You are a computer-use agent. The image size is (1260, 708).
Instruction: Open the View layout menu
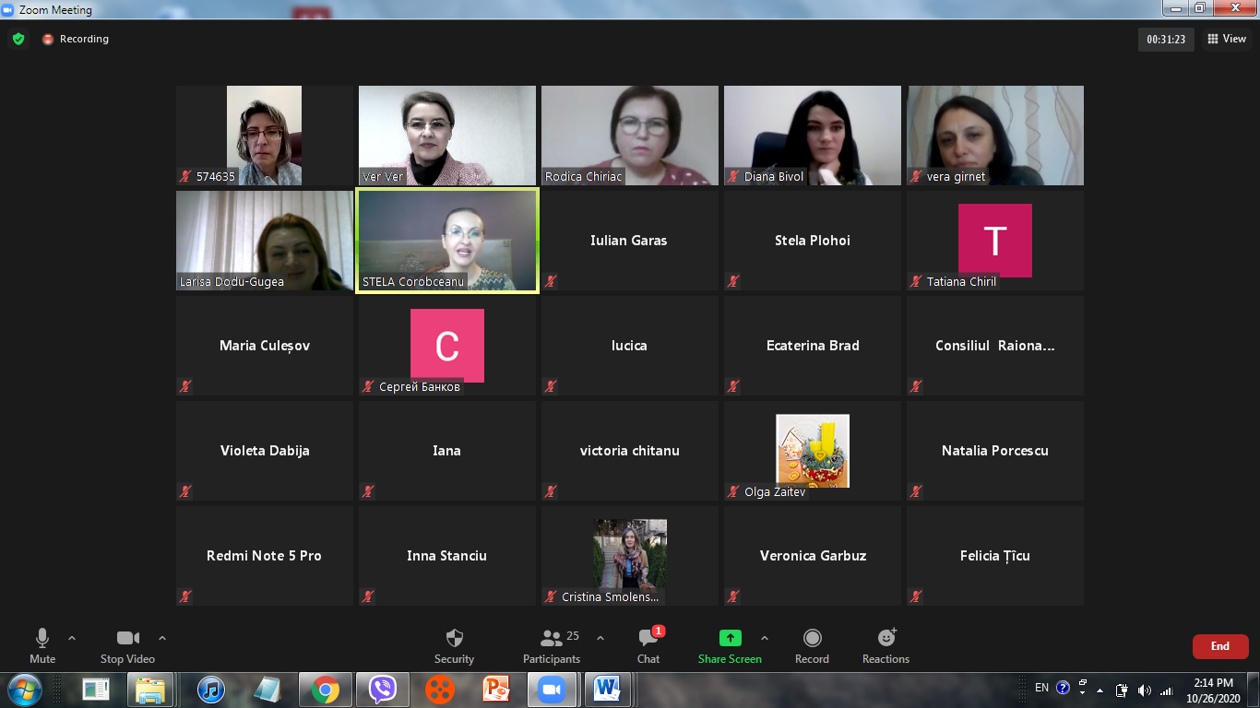(x=1227, y=39)
